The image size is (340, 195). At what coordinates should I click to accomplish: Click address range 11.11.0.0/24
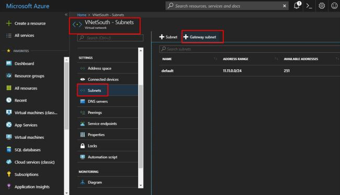232,71
